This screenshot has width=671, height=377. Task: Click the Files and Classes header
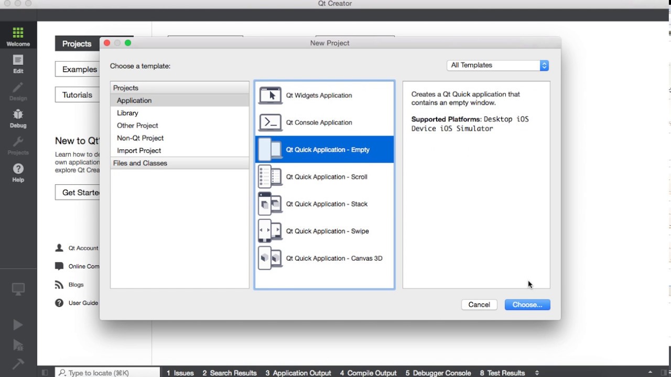tap(180, 163)
